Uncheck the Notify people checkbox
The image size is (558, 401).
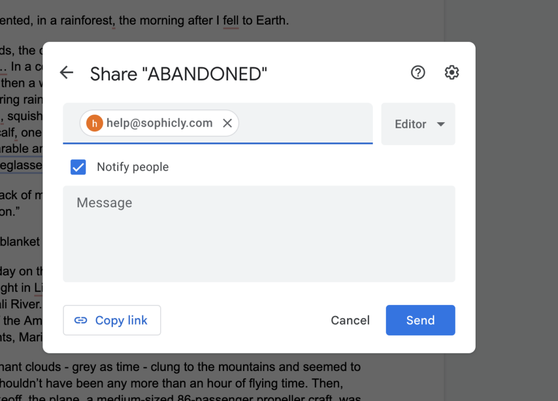click(78, 167)
